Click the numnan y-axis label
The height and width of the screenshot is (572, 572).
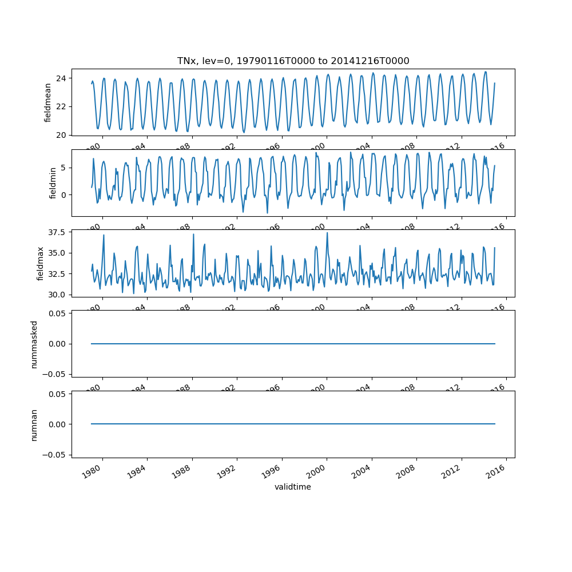tap(34, 424)
